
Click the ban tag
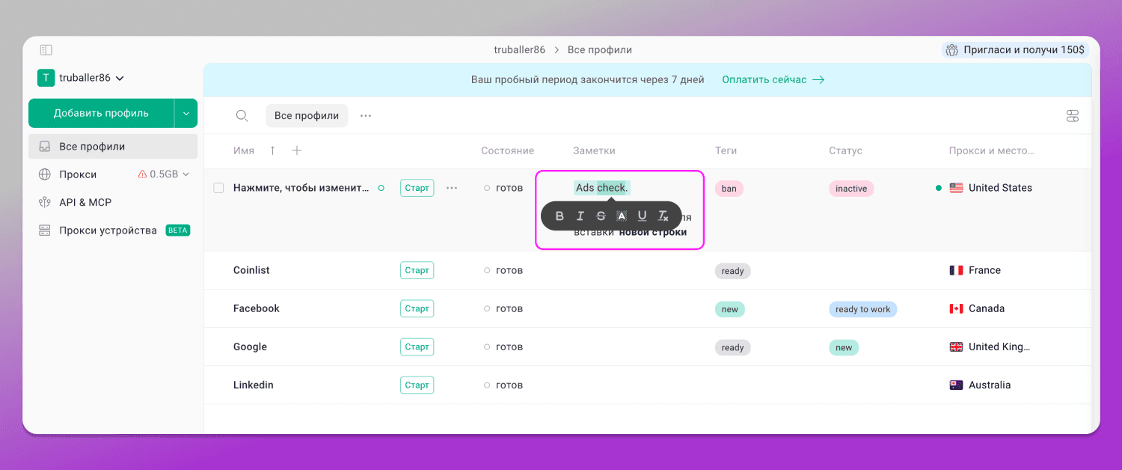[x=729, y=189]
